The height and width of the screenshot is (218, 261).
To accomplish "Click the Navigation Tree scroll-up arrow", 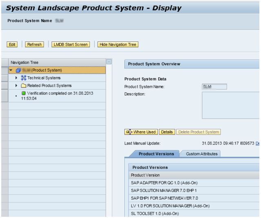I will (109, 61).
